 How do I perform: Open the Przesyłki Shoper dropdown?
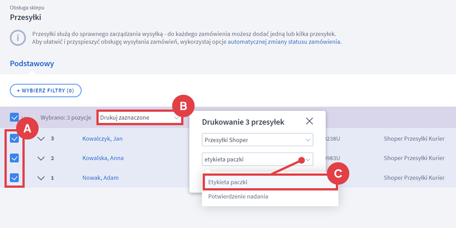257,140
